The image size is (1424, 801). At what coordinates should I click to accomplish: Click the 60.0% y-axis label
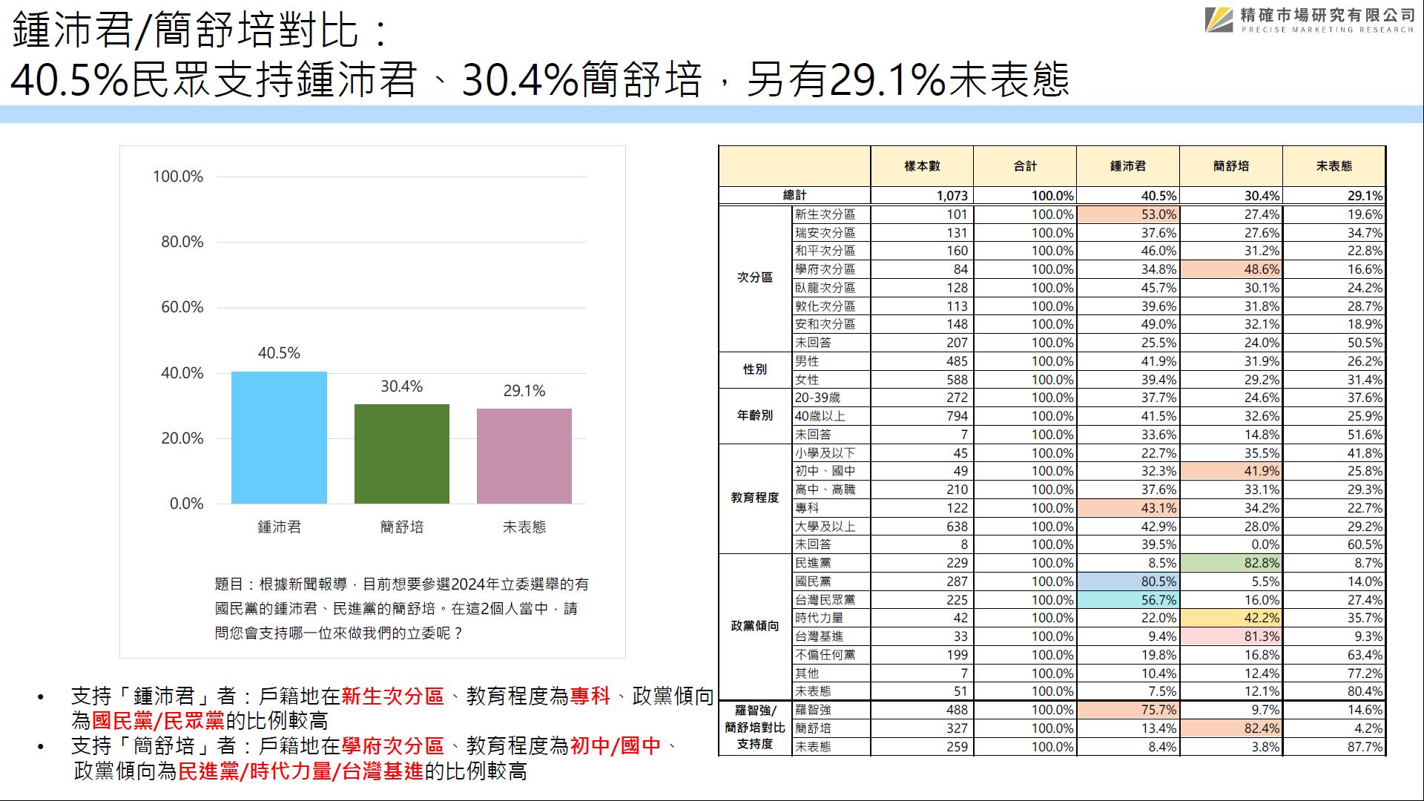point(182,307)
